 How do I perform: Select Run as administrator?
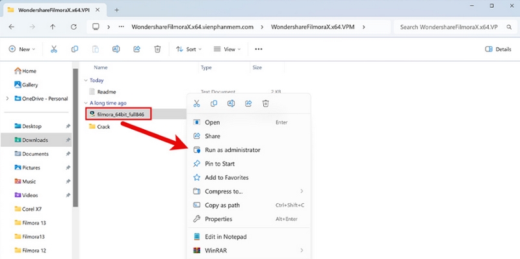point(249,150)
